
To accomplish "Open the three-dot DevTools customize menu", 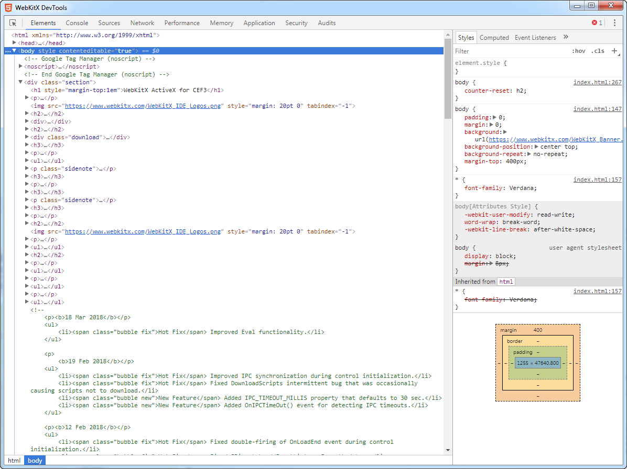I will 614,23.
